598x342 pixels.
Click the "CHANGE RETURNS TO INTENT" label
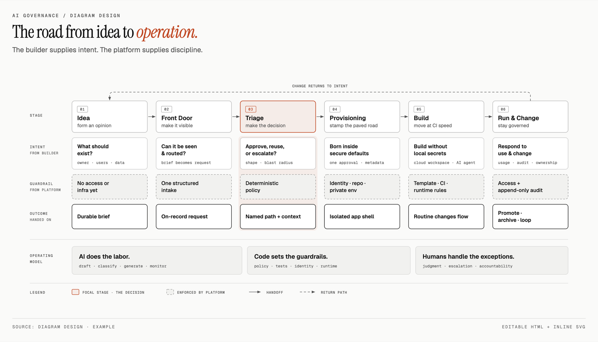320,86
